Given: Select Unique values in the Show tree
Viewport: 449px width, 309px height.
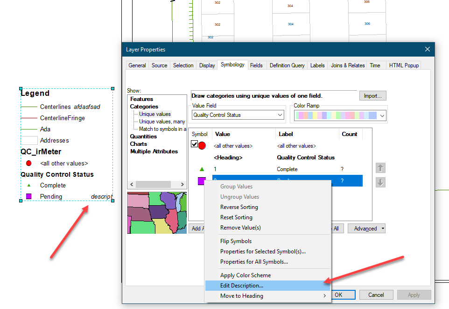Looking at the screenshot, I should (x=154, y=114).
